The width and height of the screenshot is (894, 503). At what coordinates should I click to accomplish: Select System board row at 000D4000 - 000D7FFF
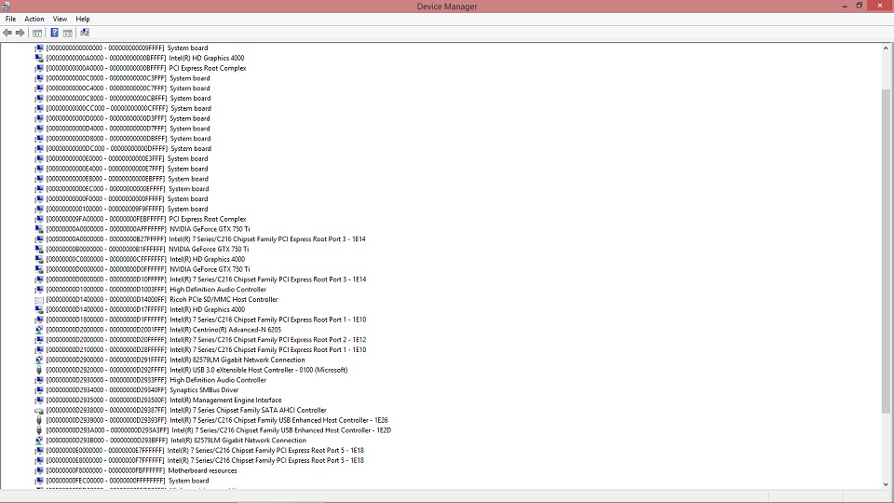[x=128, y=129]
